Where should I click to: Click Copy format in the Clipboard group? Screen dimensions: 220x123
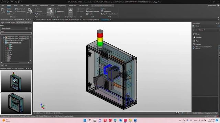point(20,9)
